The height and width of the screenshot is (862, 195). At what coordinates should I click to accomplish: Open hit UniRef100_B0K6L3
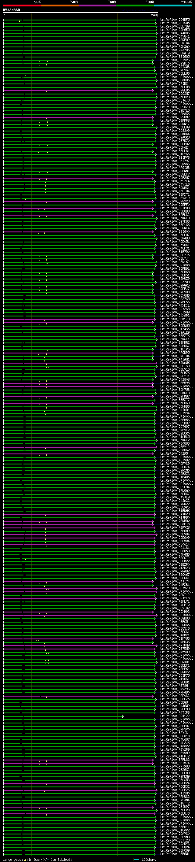click(x=175, y=393)
